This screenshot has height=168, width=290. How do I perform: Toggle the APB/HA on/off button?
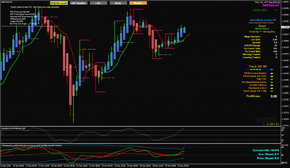59,3
